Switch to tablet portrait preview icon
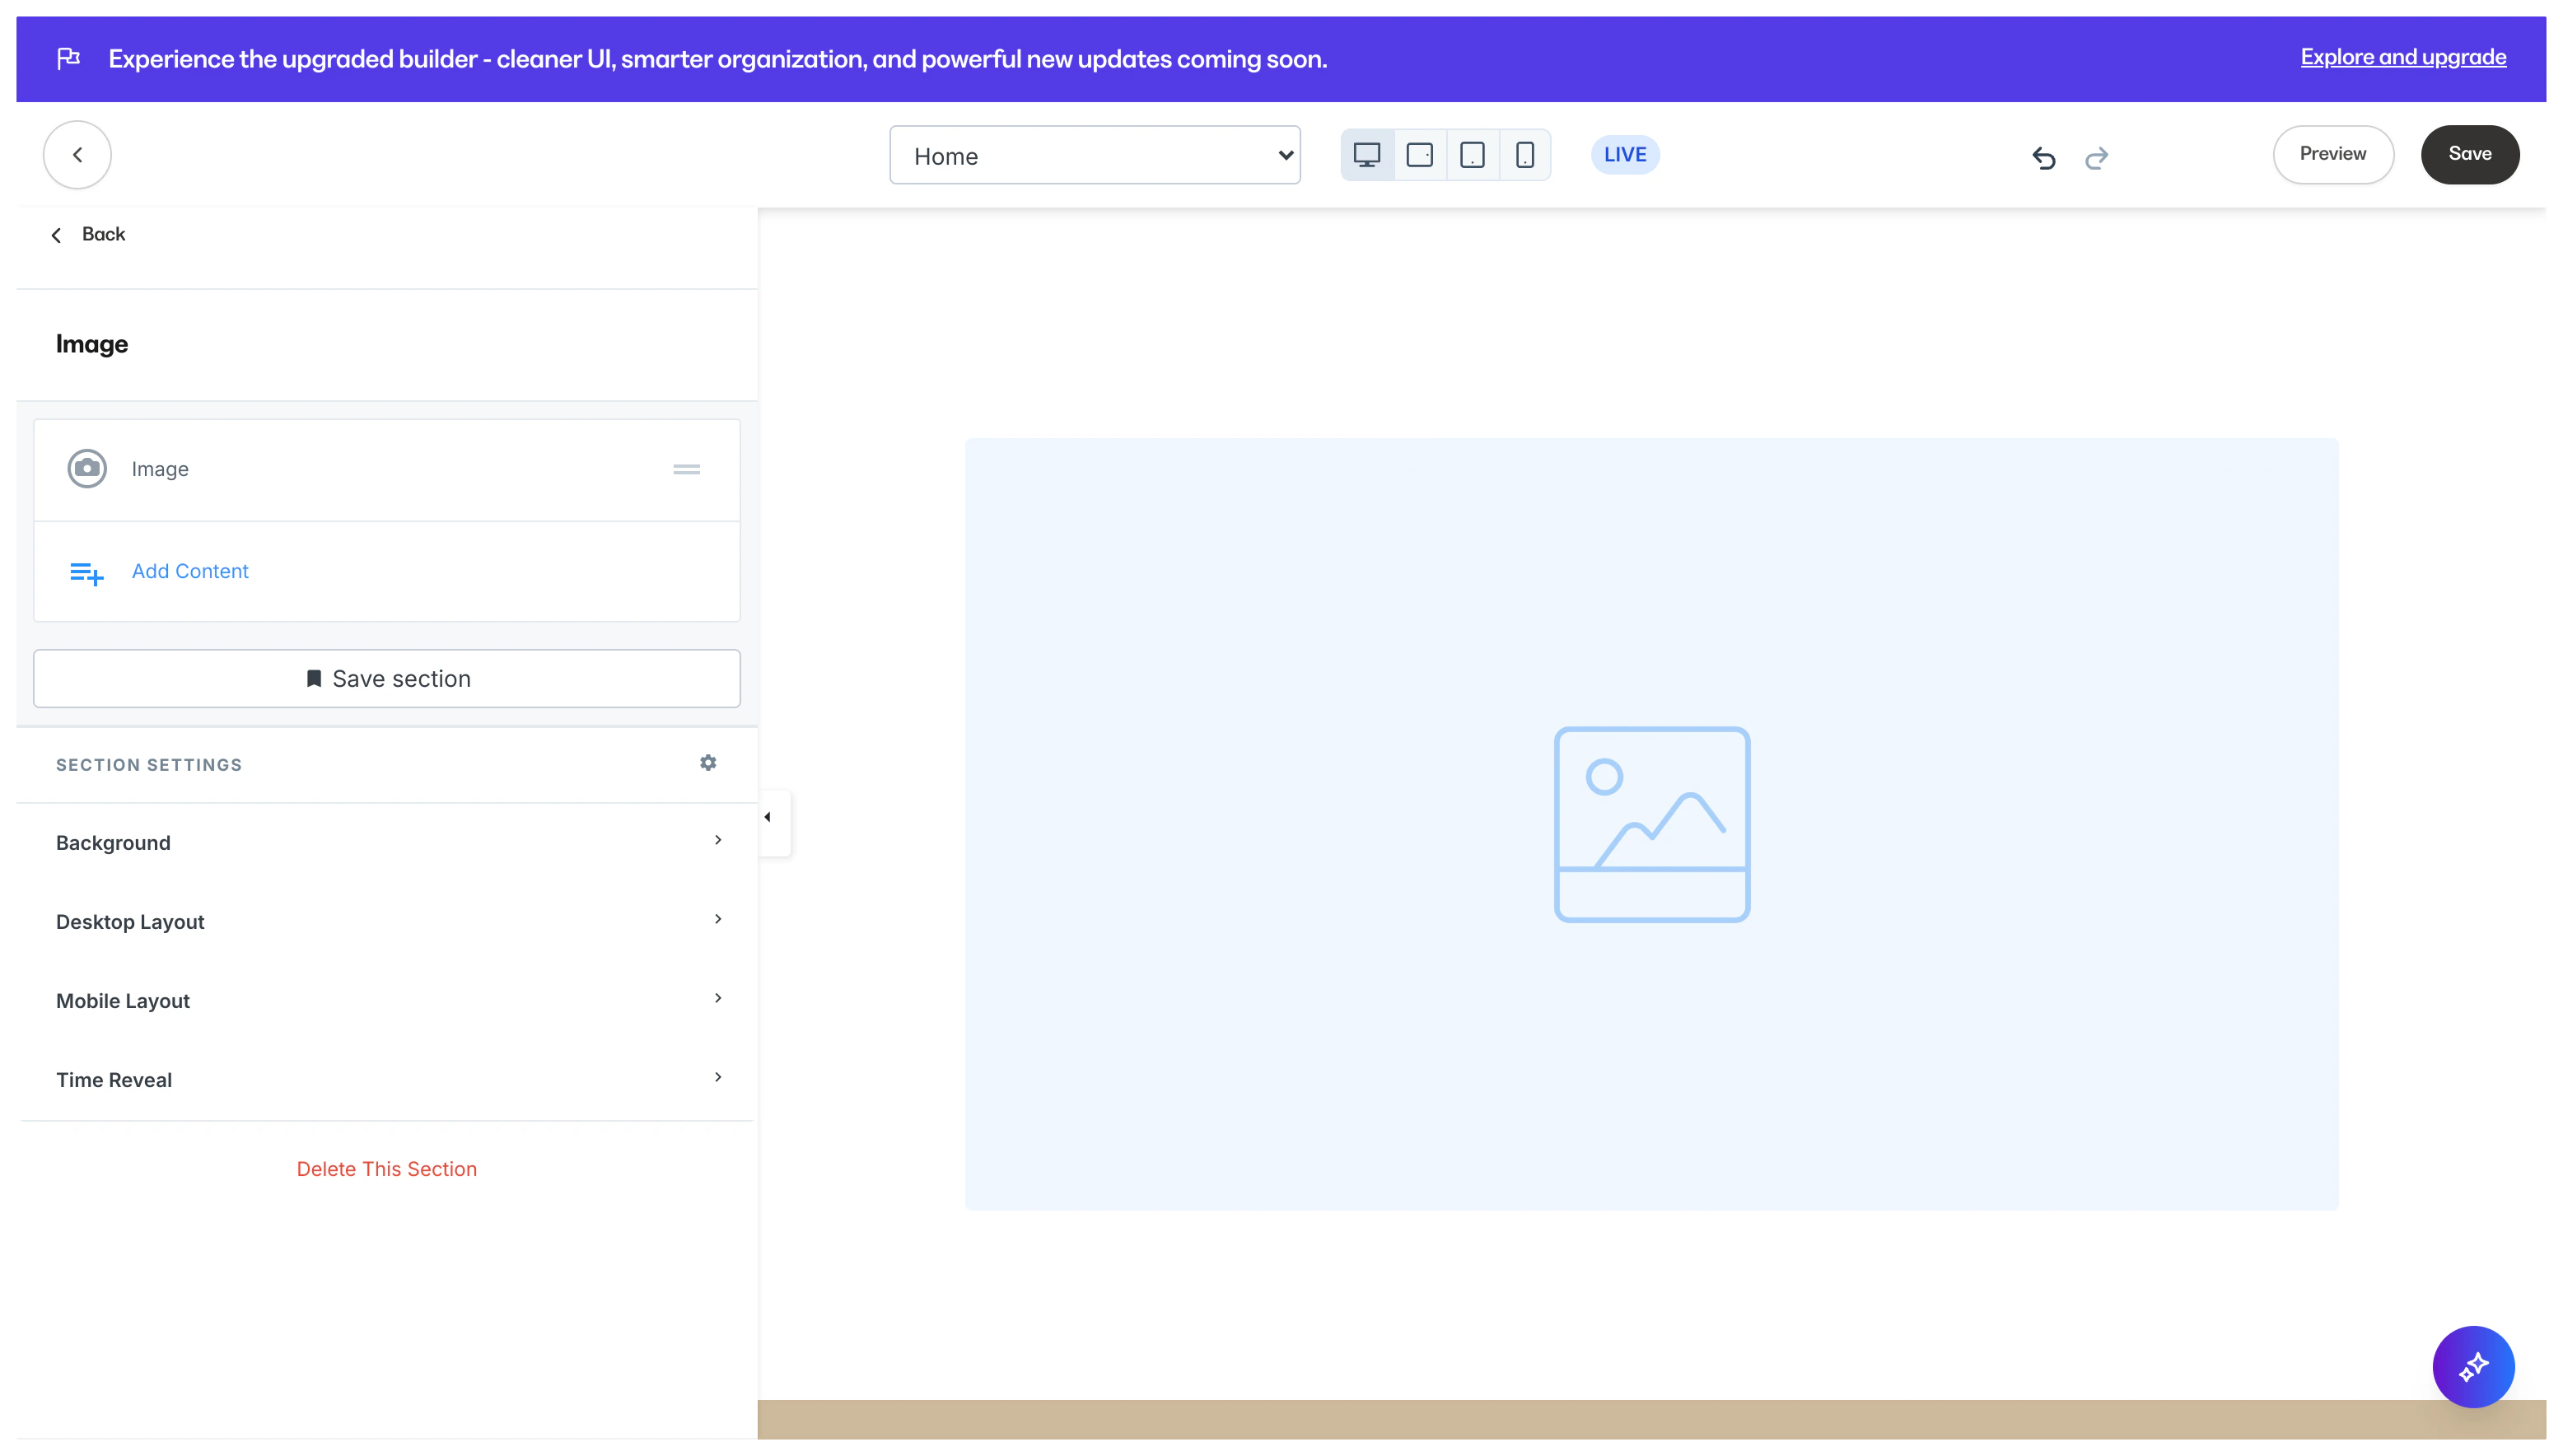The width and height of the screenshot is (2563, 1456). (x=1472, y=155)
